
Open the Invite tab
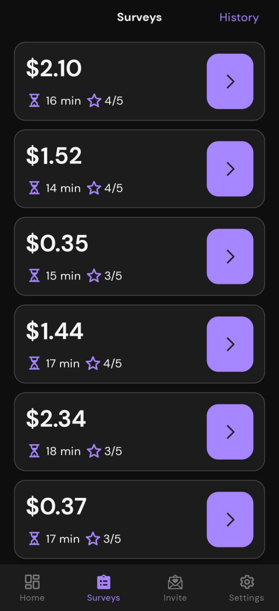(x=175, y=587)
